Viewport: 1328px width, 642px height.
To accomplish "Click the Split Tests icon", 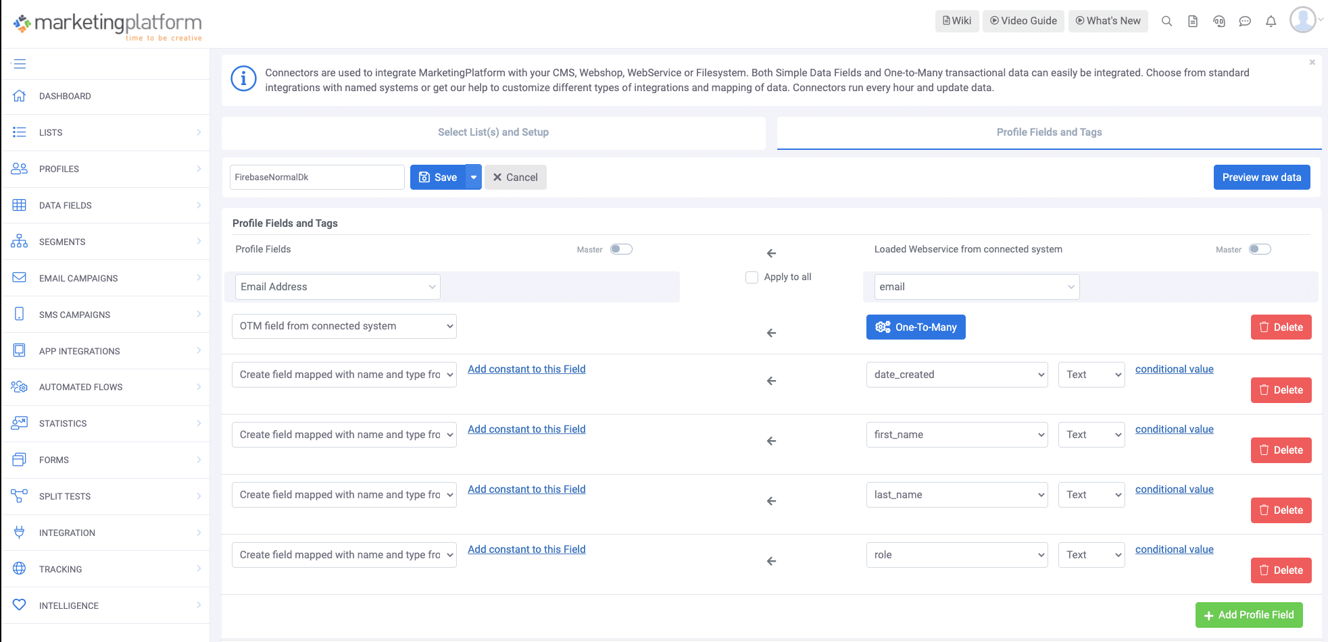I will coord(20,496).
